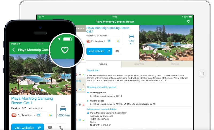The width and height of the screenshot is (214, 130).
Task: Open the distance sort dropdown in the list
Action: tap(80, 29)
